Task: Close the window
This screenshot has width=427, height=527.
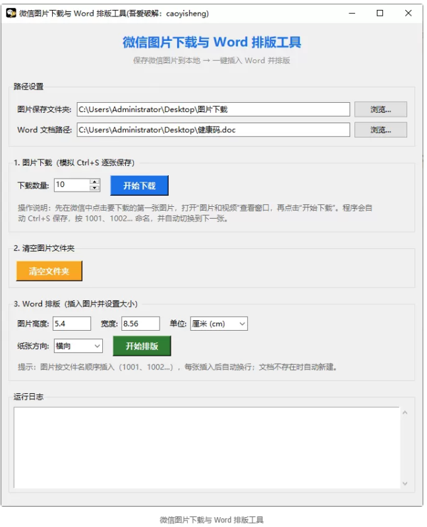Action: click(408, 13)
